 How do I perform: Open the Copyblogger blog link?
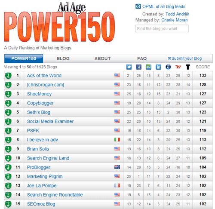tap(40, 103)
